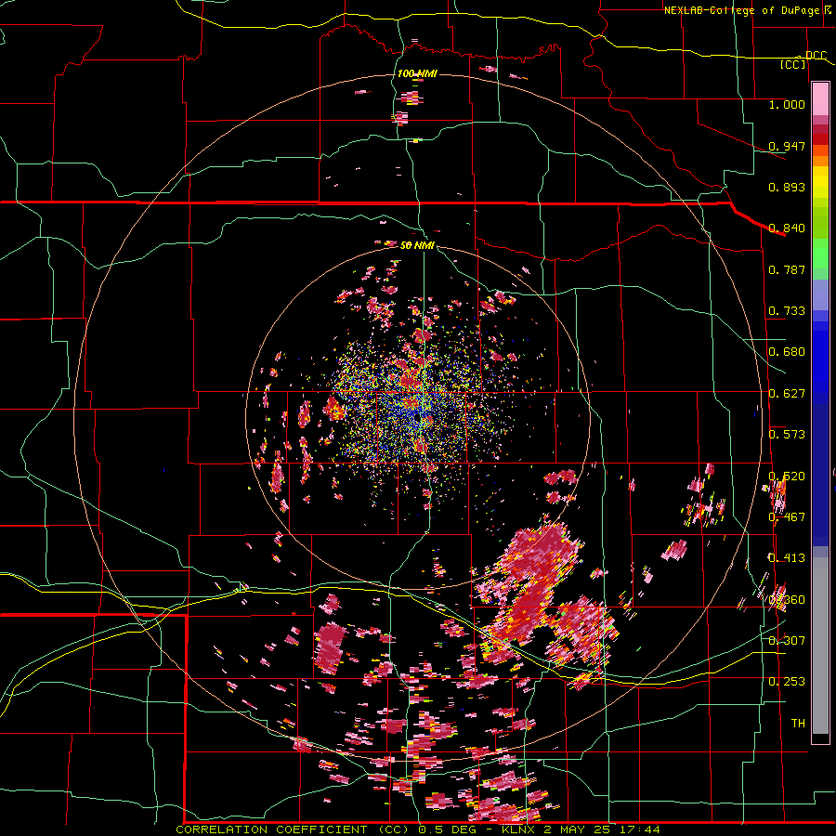Image resolution: width=836 pixels, height=836 pixels.
Task: Click the 0.360 scale value
Action: point(787,599)
